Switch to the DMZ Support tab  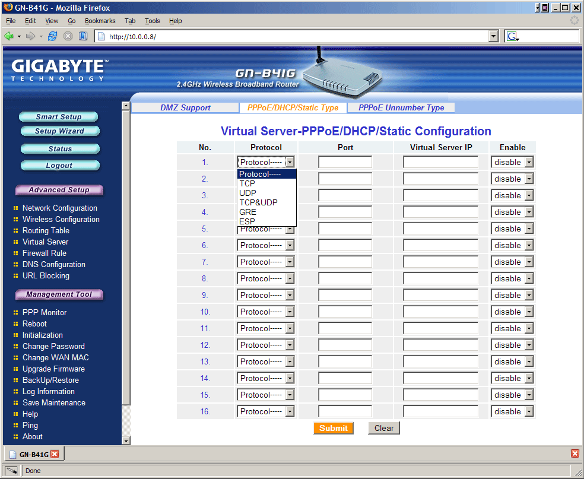tap(186, 107)
